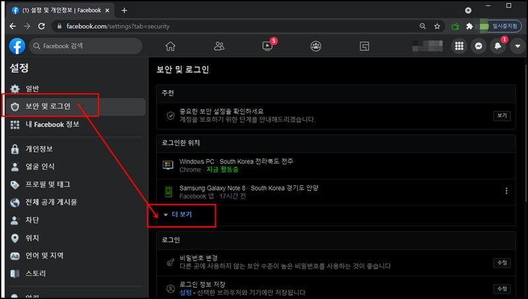This screenshot has height=299, width=528.
Task: Click the Aa icon beside 언어 및 지역
Action: [15, 256]
